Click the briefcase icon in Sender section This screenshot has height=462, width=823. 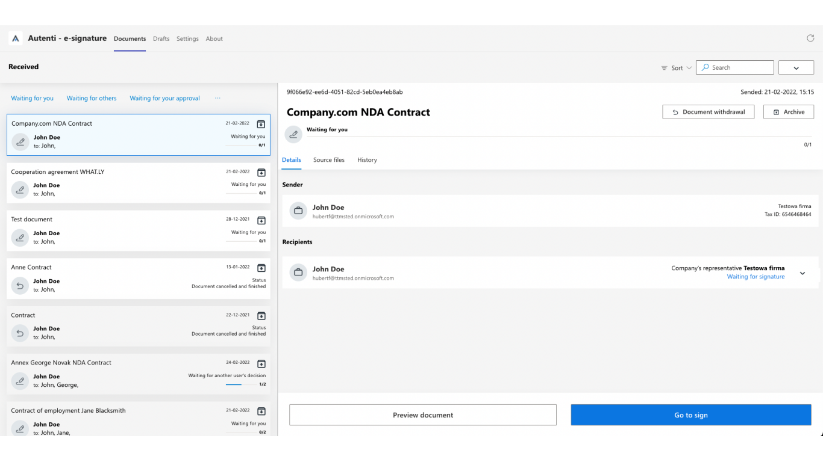coord(298,211)
